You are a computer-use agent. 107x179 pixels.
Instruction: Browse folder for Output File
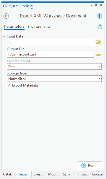(98, 54)
